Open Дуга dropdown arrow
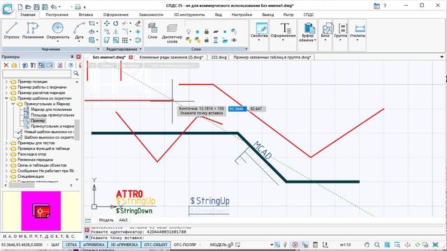Image resolution: width=447 pixels, height=251 pixels. (x=79, y=42)
